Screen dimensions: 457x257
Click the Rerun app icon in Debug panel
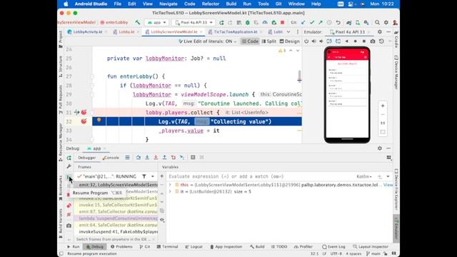click(69, 158)
